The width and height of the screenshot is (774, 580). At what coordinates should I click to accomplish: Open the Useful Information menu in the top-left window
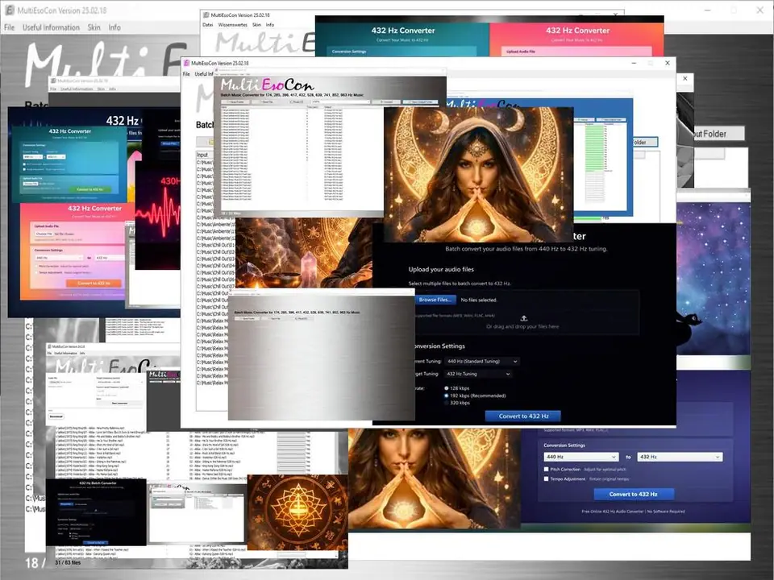coord(51,27)
